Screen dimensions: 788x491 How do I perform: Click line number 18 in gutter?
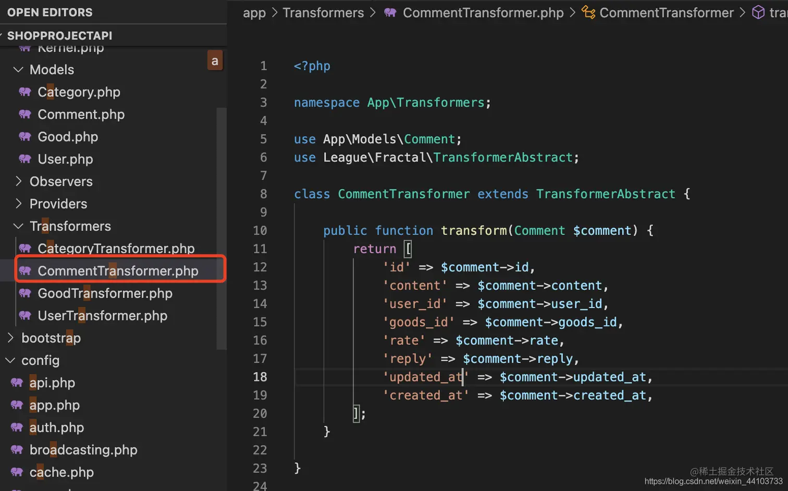coord(260,377)
